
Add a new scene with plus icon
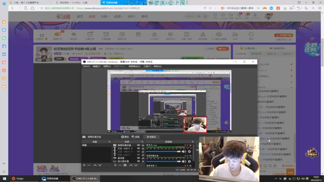(84, 165)
